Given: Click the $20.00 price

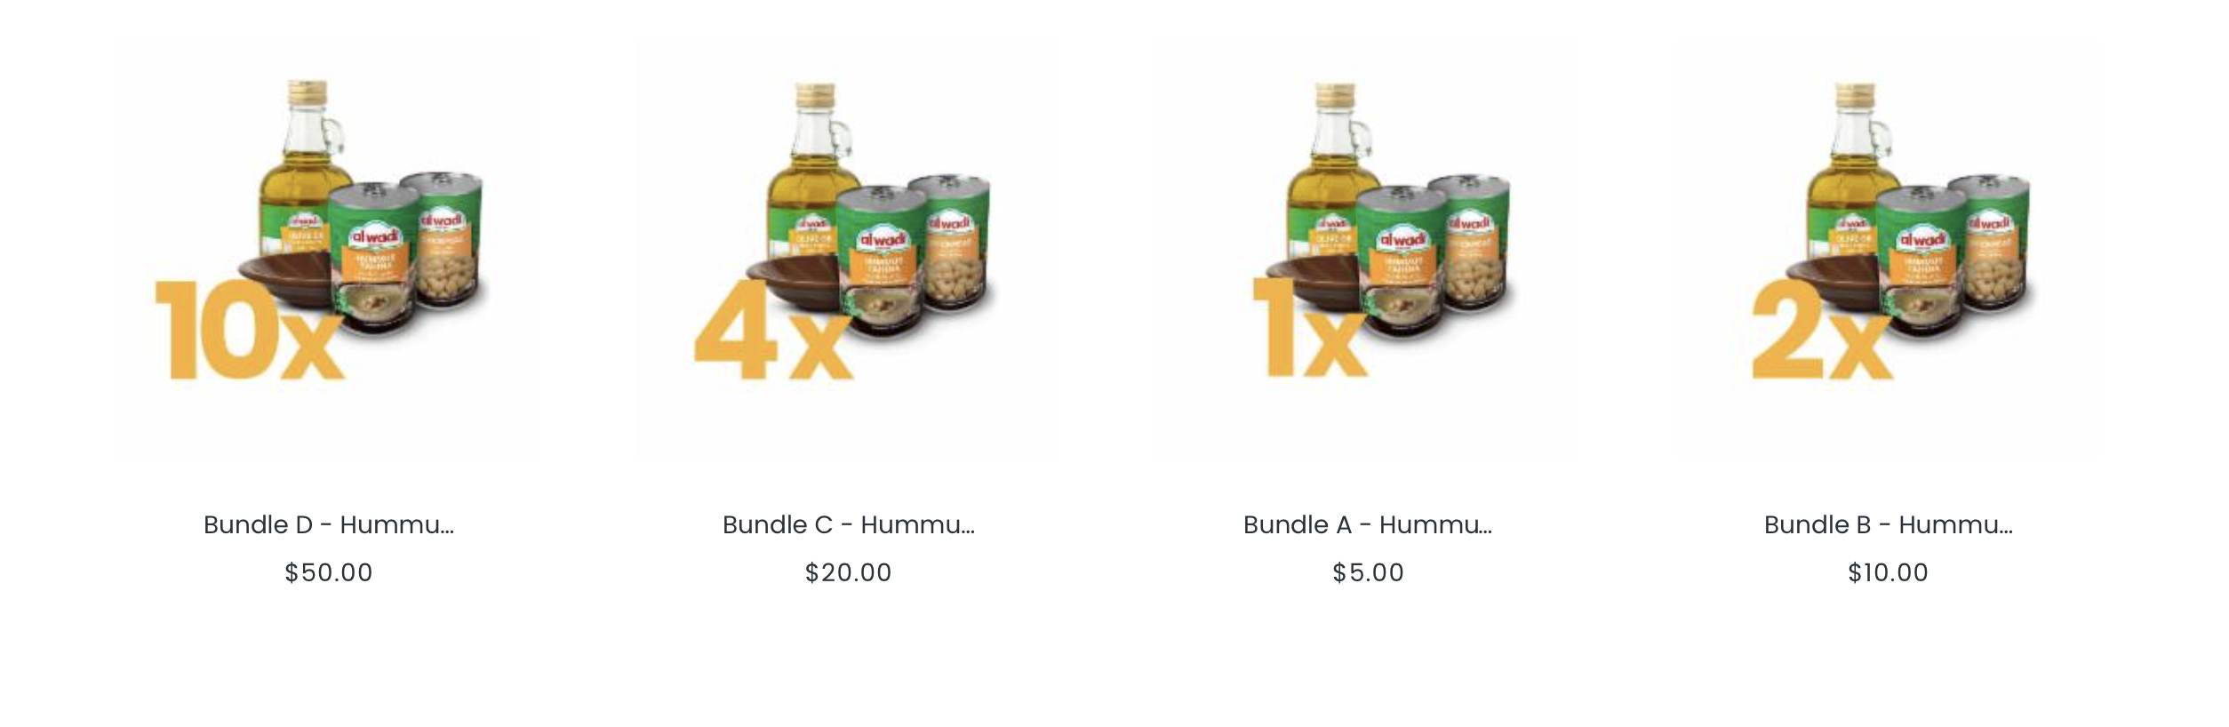Looking at the screenshot, I should click(x=849, y=572).
